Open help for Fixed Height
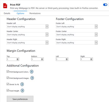Image resolution: width=109 pixels, height=102 pixels. [22, 91]
